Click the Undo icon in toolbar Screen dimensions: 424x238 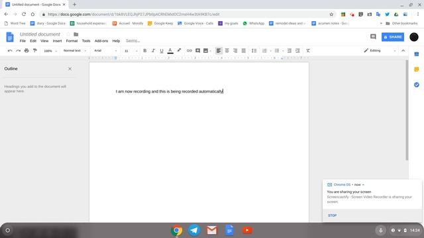click(10, 51)
